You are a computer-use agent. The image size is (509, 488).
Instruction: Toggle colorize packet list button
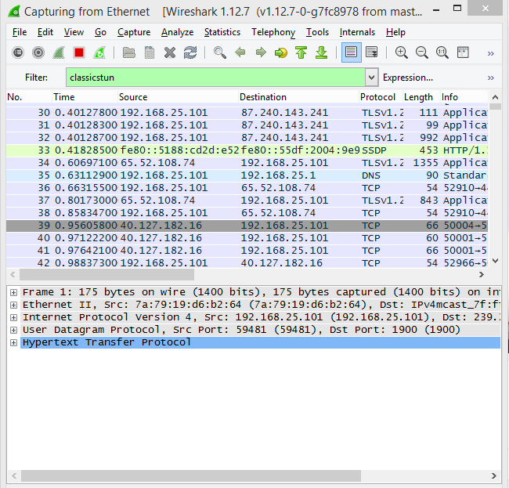tap(352, 52)
